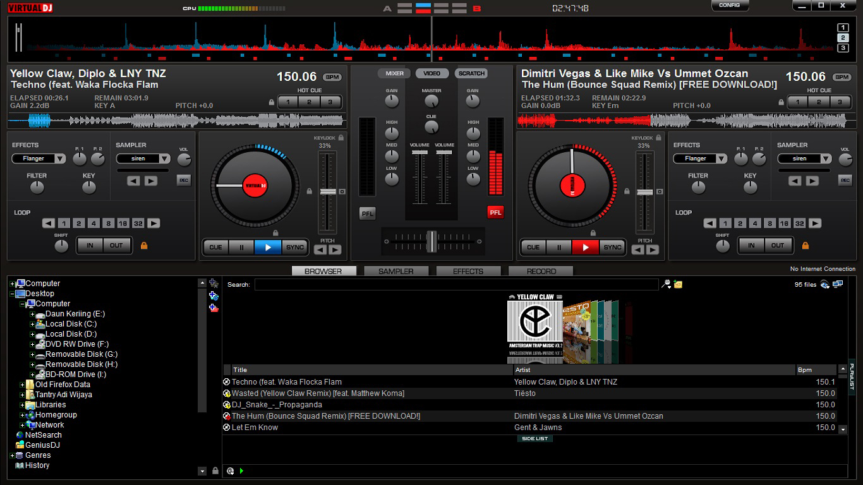Screen dimensions: 863x485
Task: Click the monitors icon next to file count
Action: (838, 284)
